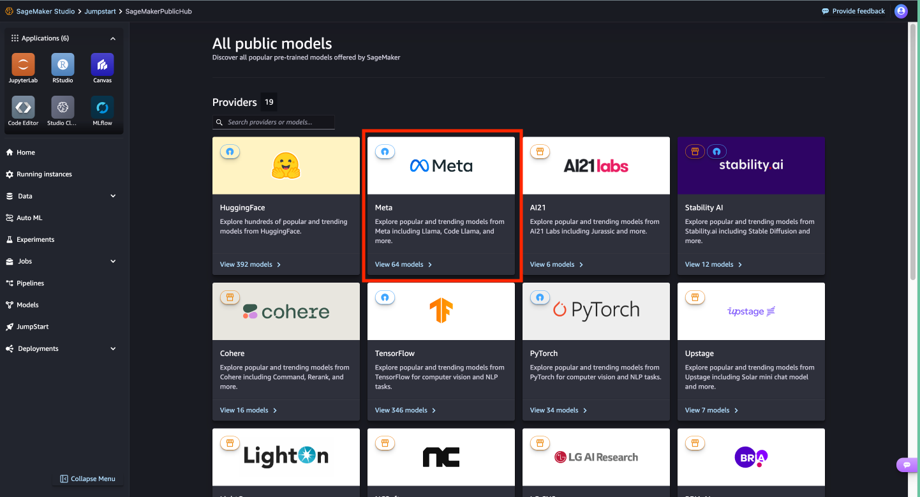Viewport: 920px width, 497px height.
Task: Click the All public models heading
Action: point(272,43)
